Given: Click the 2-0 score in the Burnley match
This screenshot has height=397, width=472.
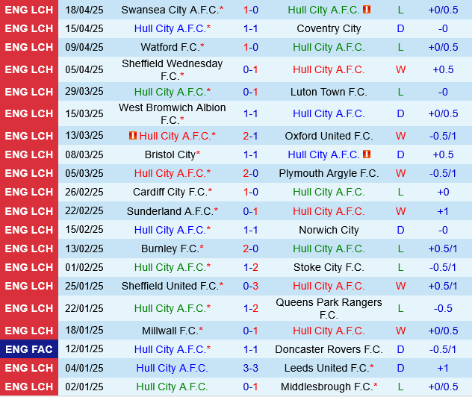Looking at the screenshot, I should [250, 248].
